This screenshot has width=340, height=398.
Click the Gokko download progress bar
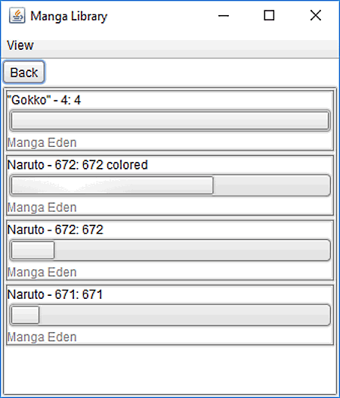(x=170, y=120)
